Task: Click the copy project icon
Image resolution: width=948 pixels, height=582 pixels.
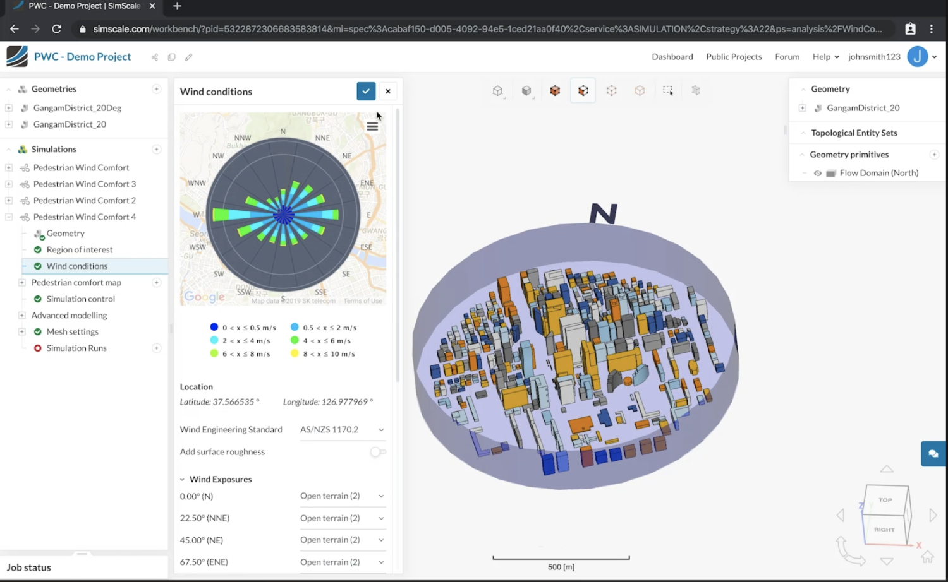Action: point(171,57)
